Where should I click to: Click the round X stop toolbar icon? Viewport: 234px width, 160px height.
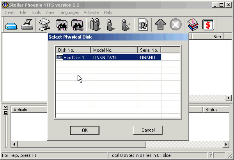tap(175, 24)
